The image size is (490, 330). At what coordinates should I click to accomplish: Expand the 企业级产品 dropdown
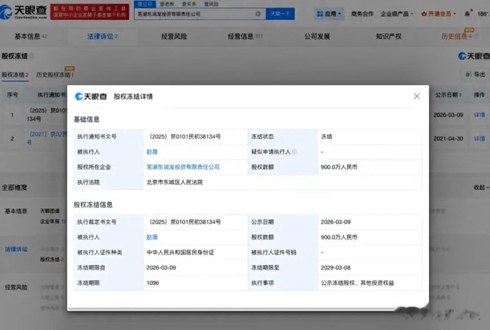(396, 14)
